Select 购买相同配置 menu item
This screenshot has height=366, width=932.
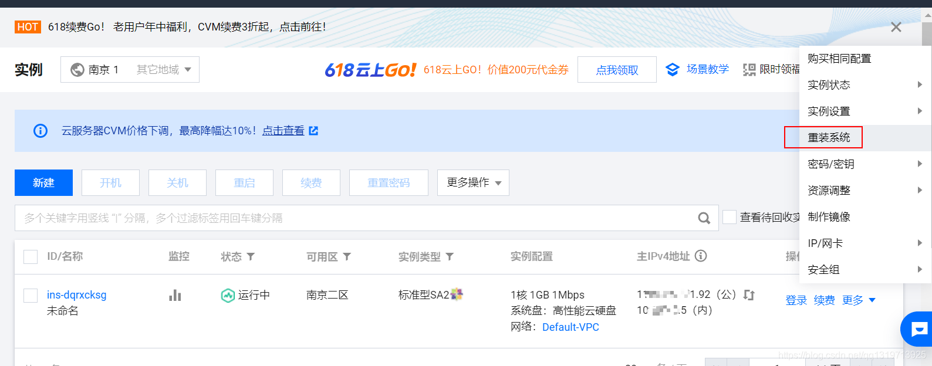pos(865,59)
